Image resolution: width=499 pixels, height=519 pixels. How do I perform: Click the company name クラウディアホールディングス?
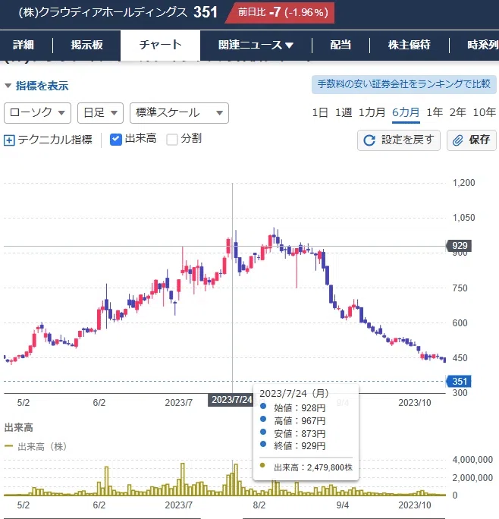(x=103, y=13)
